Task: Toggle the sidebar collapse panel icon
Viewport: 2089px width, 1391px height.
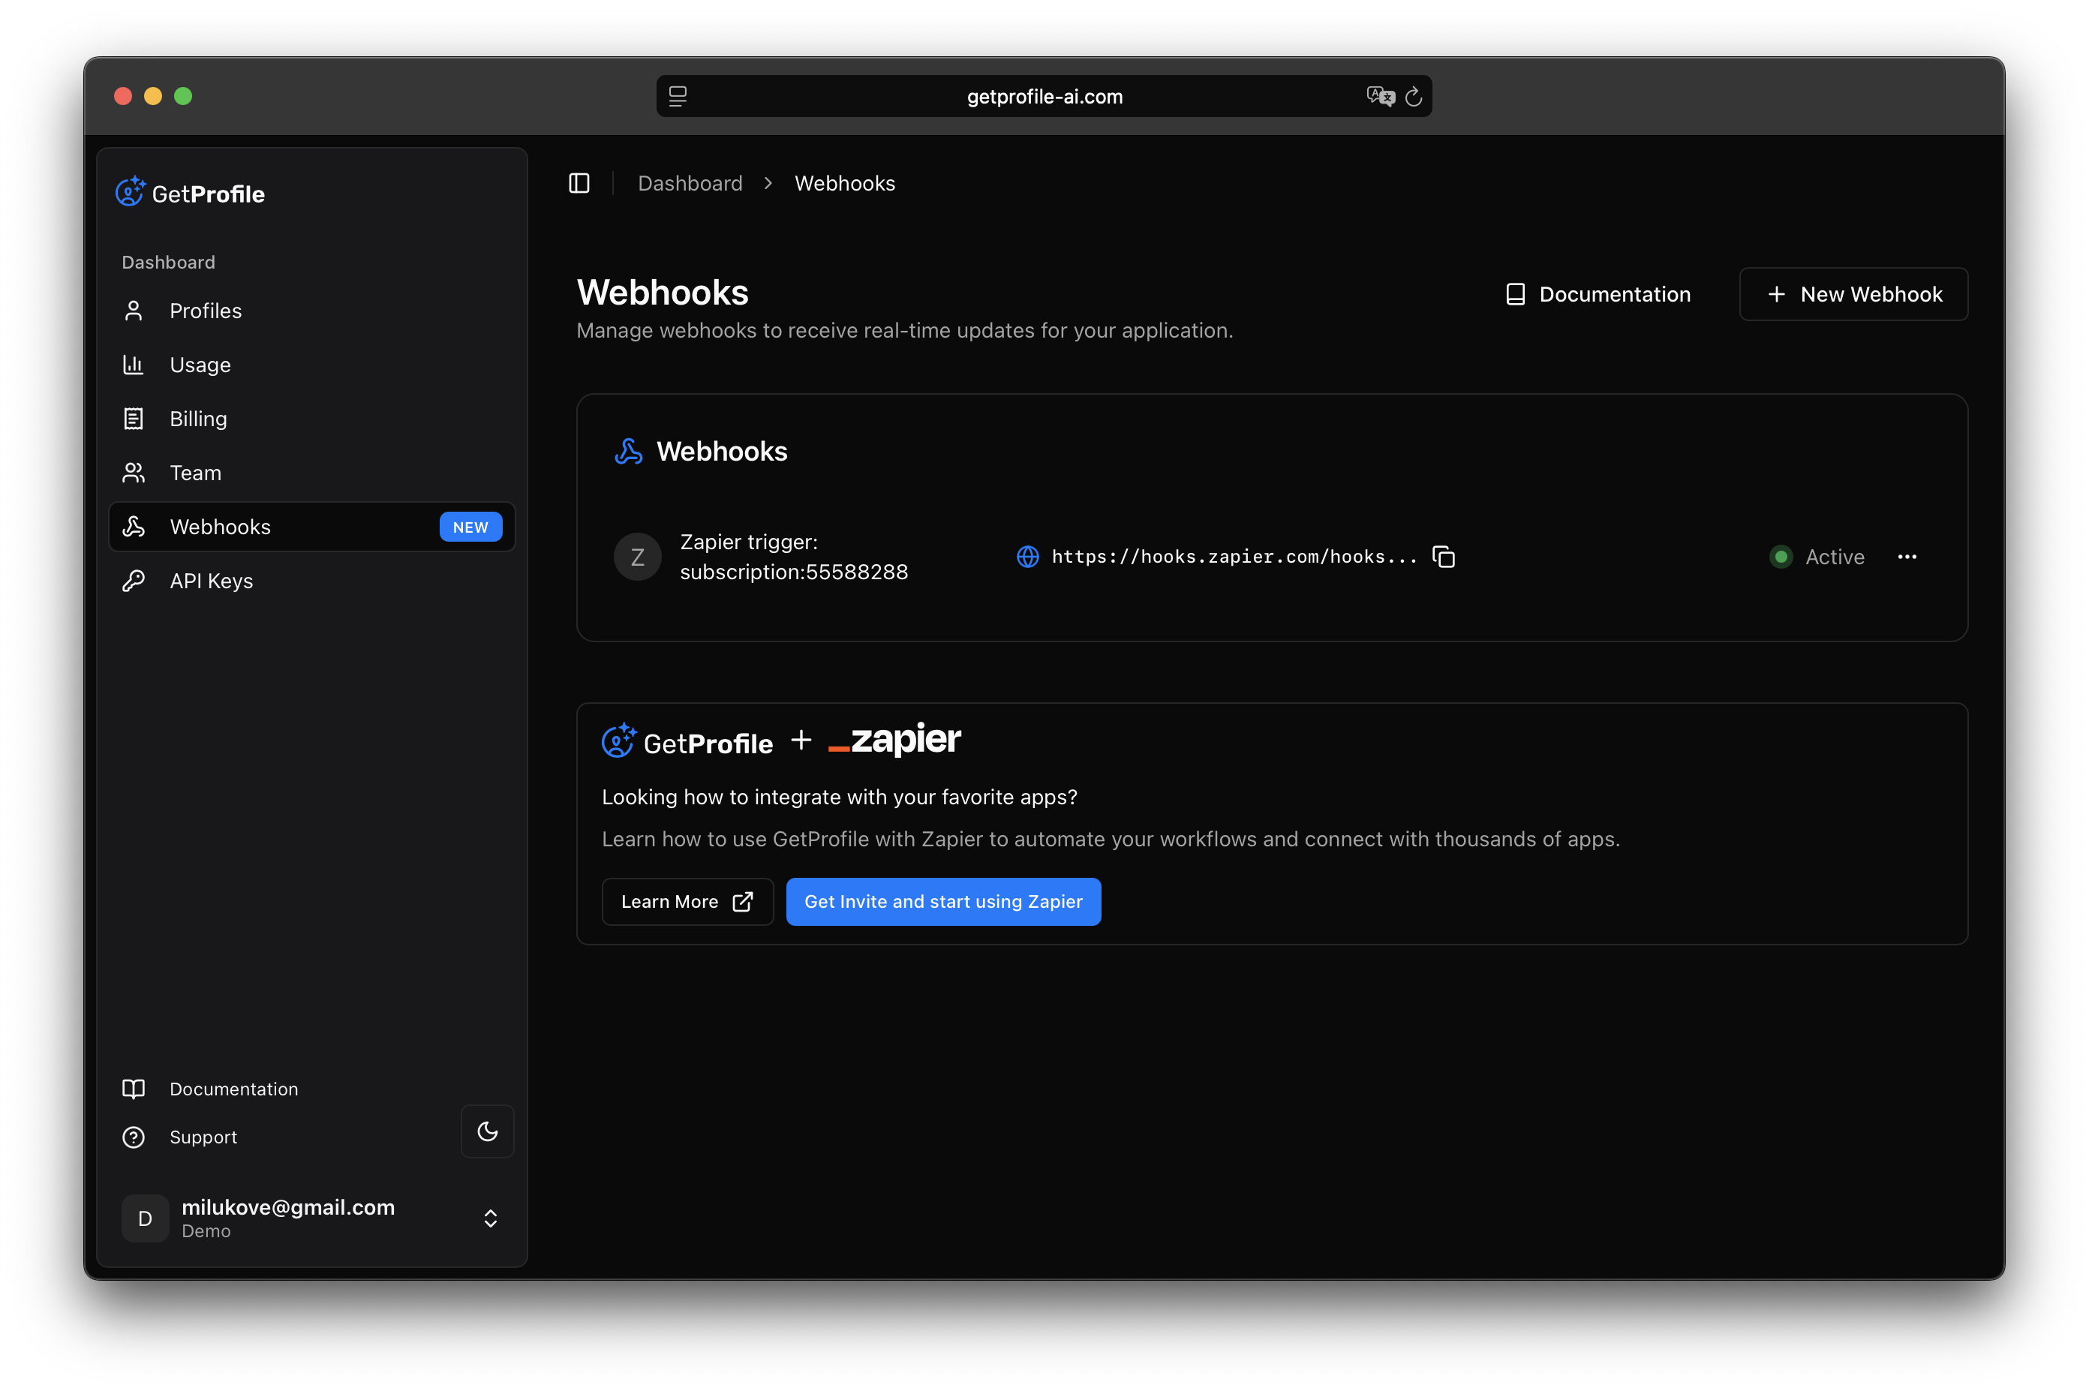Action: pyautogui.click(x=579, y=183)
